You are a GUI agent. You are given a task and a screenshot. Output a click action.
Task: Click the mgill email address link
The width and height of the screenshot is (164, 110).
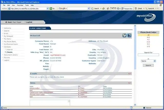58,55
